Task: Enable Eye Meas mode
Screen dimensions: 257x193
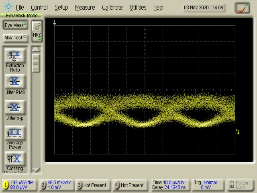Action: click(15, 25)
